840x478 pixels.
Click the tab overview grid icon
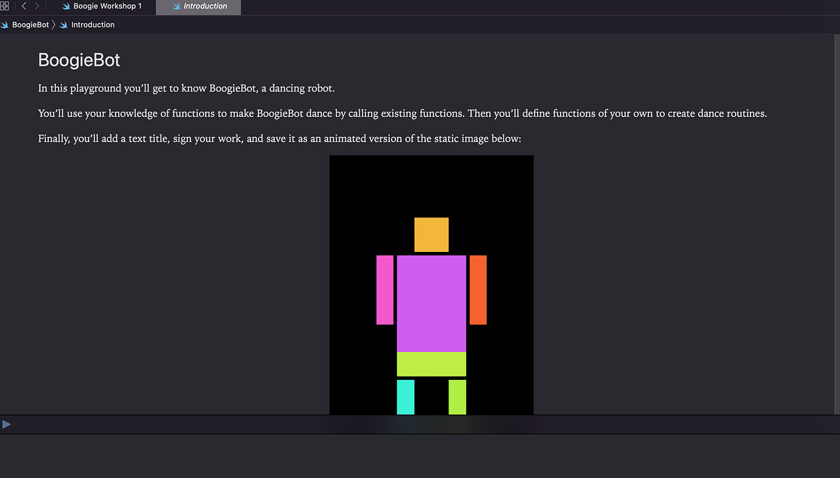6,6
